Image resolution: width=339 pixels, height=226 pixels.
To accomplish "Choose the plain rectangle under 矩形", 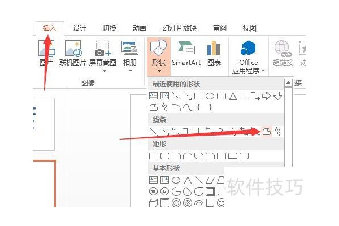I will (x=154, y=156).
